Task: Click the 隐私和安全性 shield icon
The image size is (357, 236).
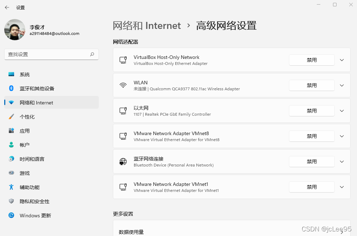Action: click(x=11, y=201)
